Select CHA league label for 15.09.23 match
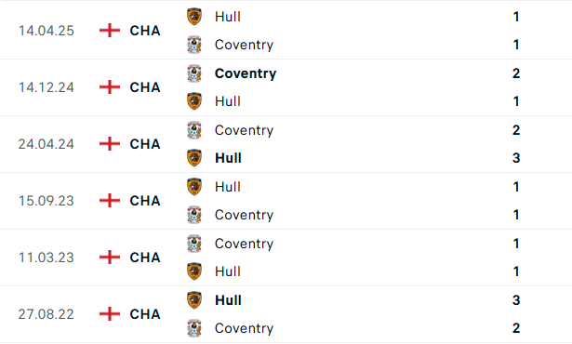The height and width of the screenshot is (344, 572). coord(145,201)
